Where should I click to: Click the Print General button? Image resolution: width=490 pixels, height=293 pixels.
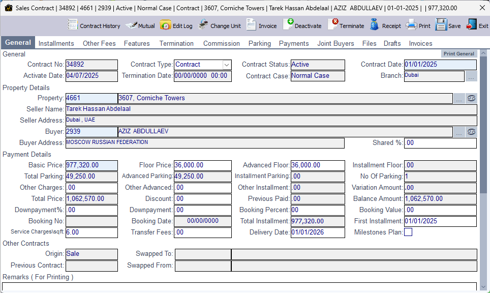458,54
